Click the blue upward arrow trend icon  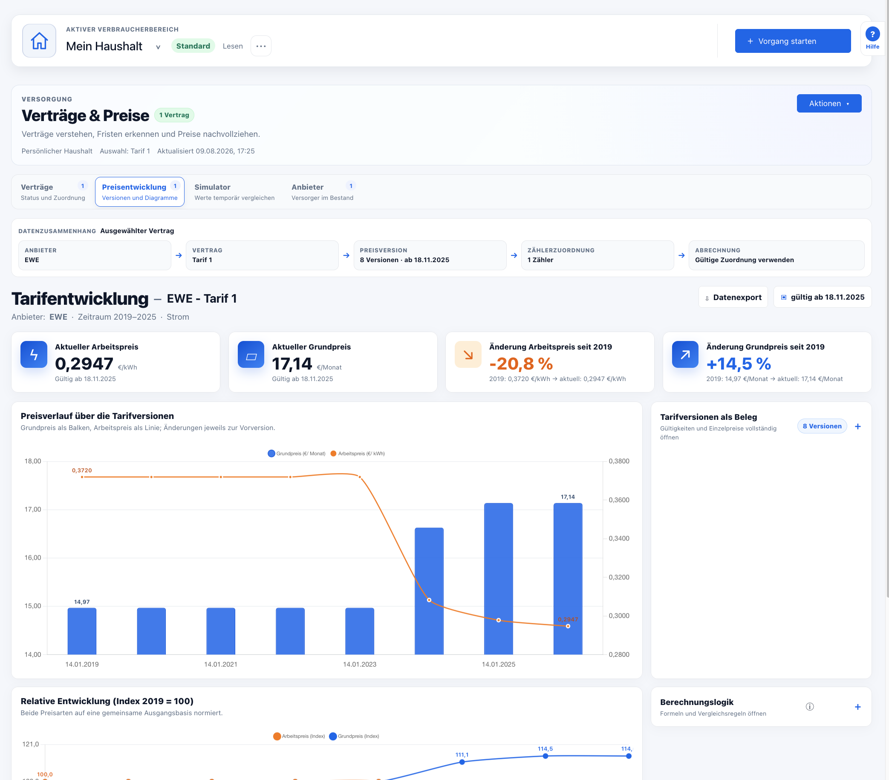685,355
